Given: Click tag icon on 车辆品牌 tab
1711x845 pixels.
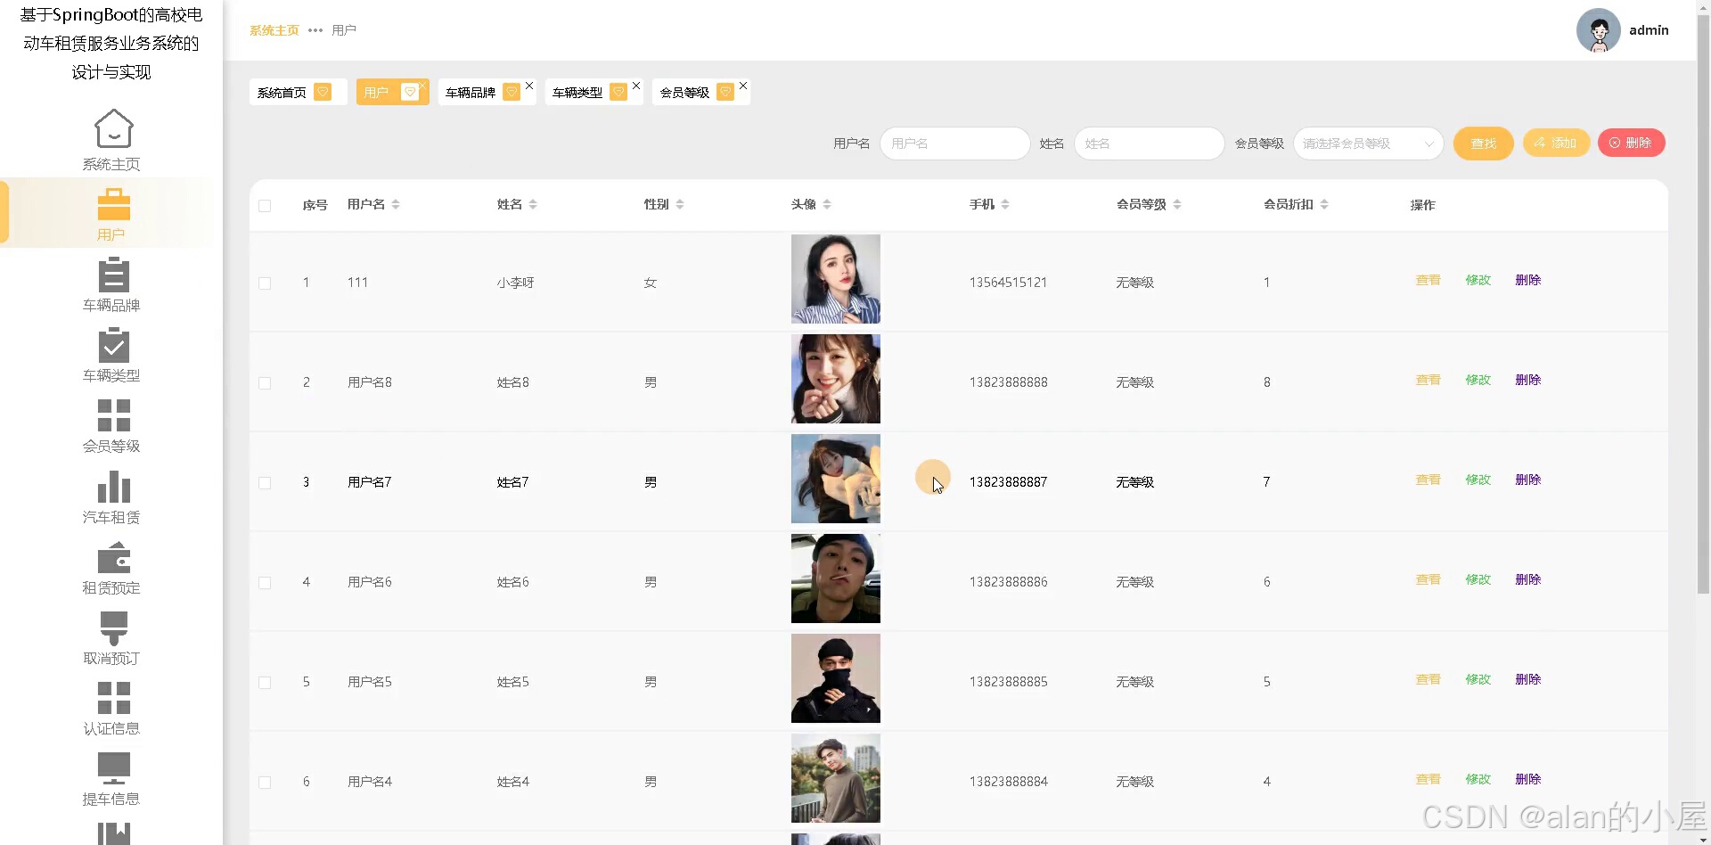Looking at the screenshot, I should click(x=512, y=92).
